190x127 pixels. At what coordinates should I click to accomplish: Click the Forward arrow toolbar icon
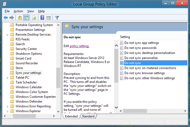(12, 18)
